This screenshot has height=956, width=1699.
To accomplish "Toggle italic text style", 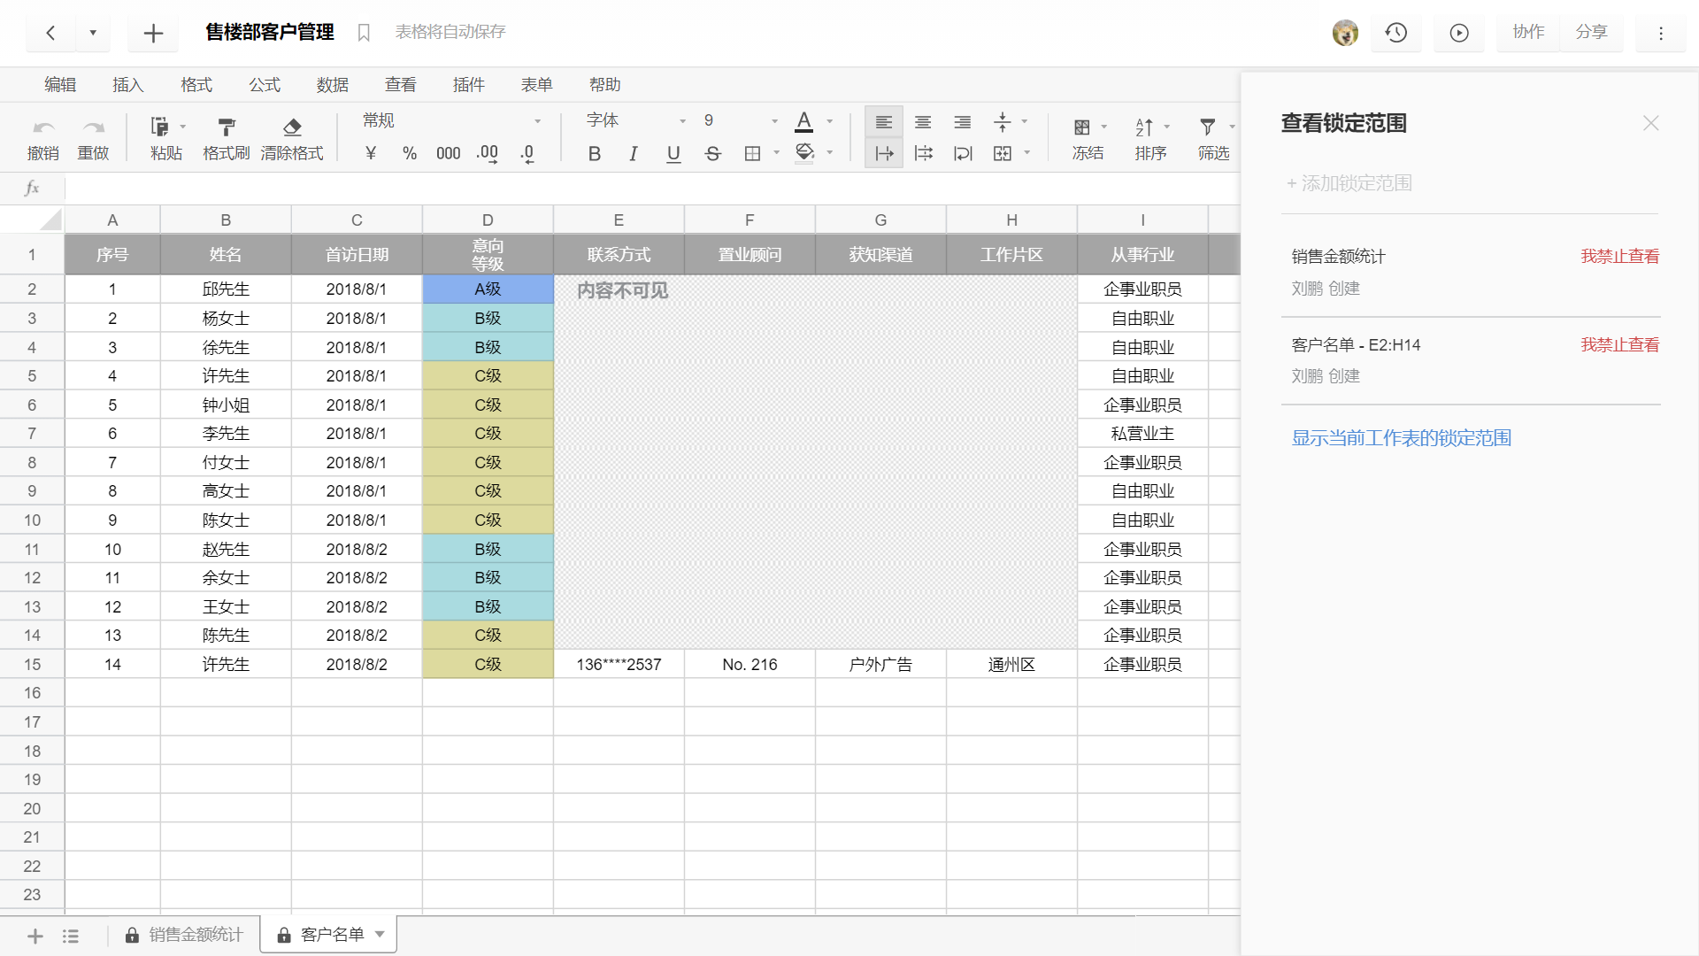I will pyautogui.click(x=633, y=154).
